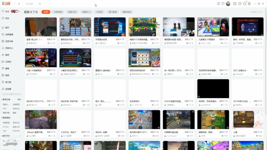
Task: Open the user avatar profile menu
Action: click(228, 4)
